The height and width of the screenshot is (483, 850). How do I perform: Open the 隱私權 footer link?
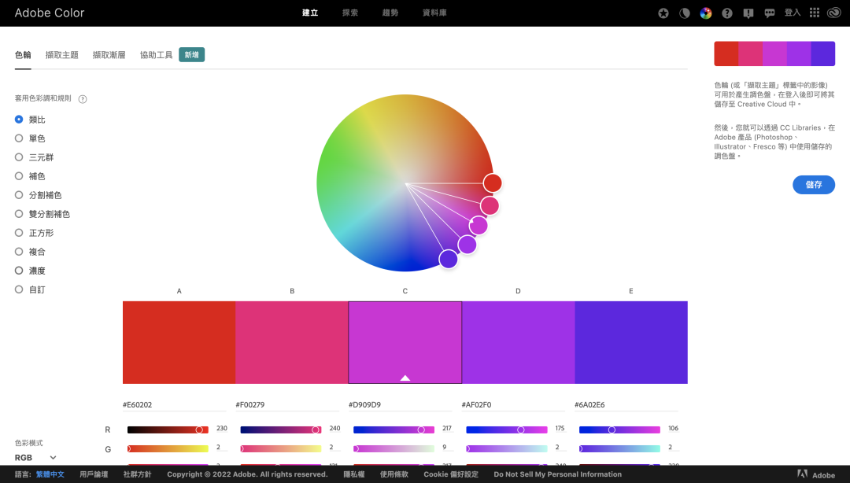(354, 474)
